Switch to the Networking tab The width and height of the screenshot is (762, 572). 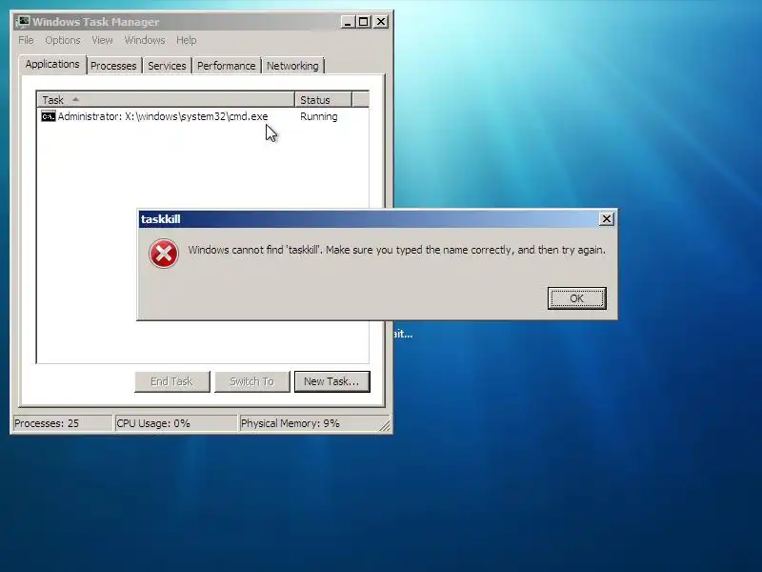(x=292, y=66)
